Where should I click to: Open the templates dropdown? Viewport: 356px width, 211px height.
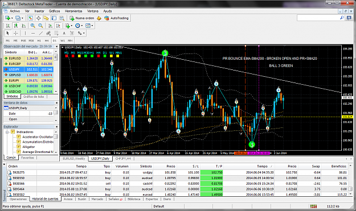(x=89, y=26)
